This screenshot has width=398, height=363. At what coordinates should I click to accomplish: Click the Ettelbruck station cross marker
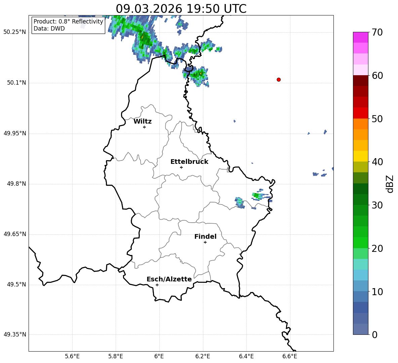tap(181, 167)
